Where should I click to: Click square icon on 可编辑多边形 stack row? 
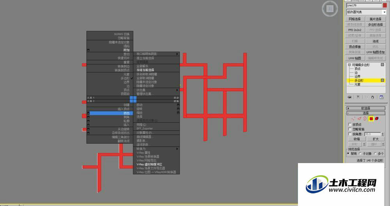click(383, 65)
